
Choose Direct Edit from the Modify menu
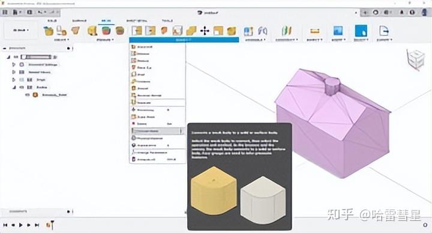pos(157,47)
